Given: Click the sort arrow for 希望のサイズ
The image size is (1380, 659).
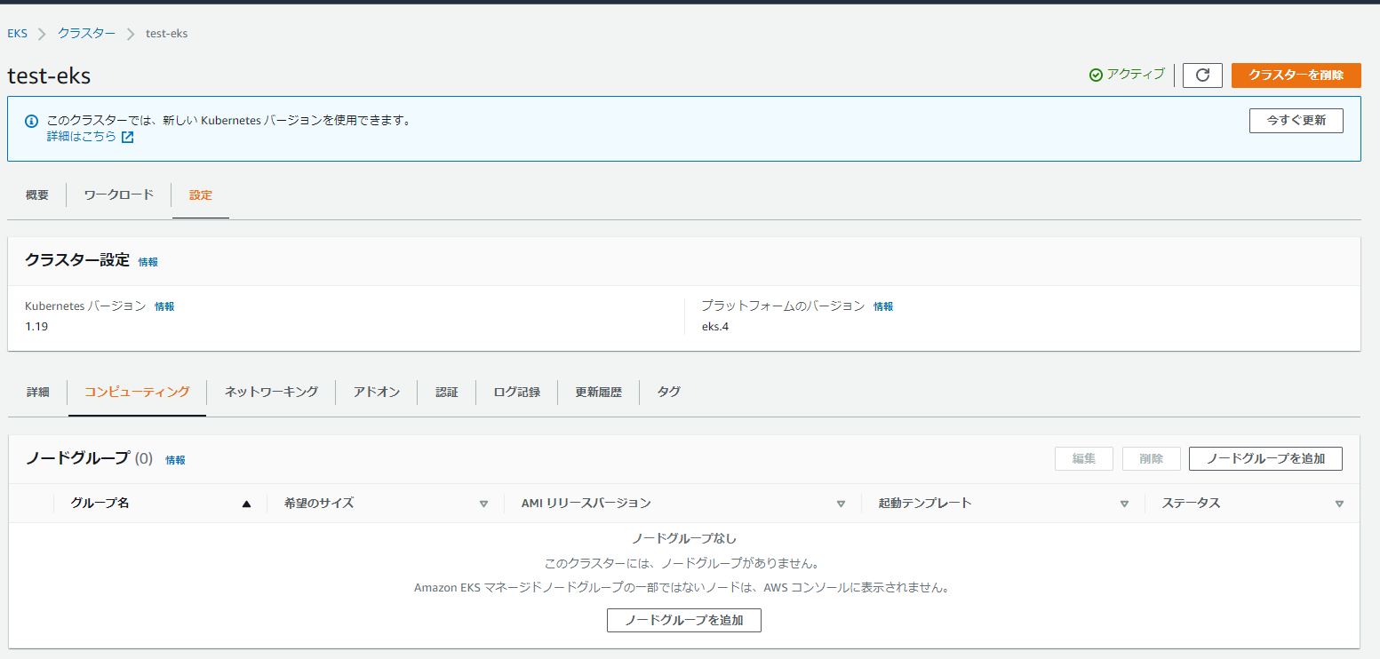Looking at the screenshot, I should tap(483, 504).
